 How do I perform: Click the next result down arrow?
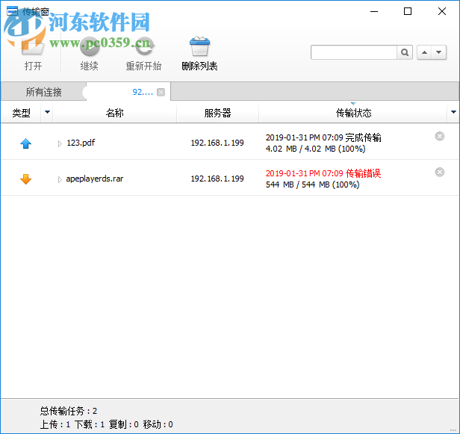click(439, 52)
